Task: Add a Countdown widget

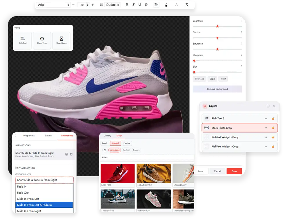Action: tap(61, 40)
